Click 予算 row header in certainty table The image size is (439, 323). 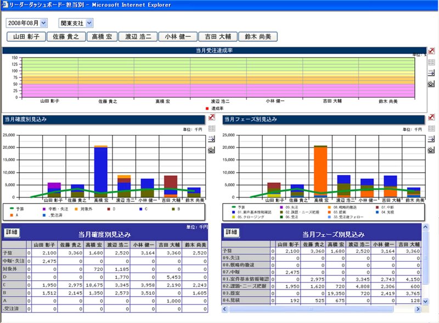tap(14, 253)
